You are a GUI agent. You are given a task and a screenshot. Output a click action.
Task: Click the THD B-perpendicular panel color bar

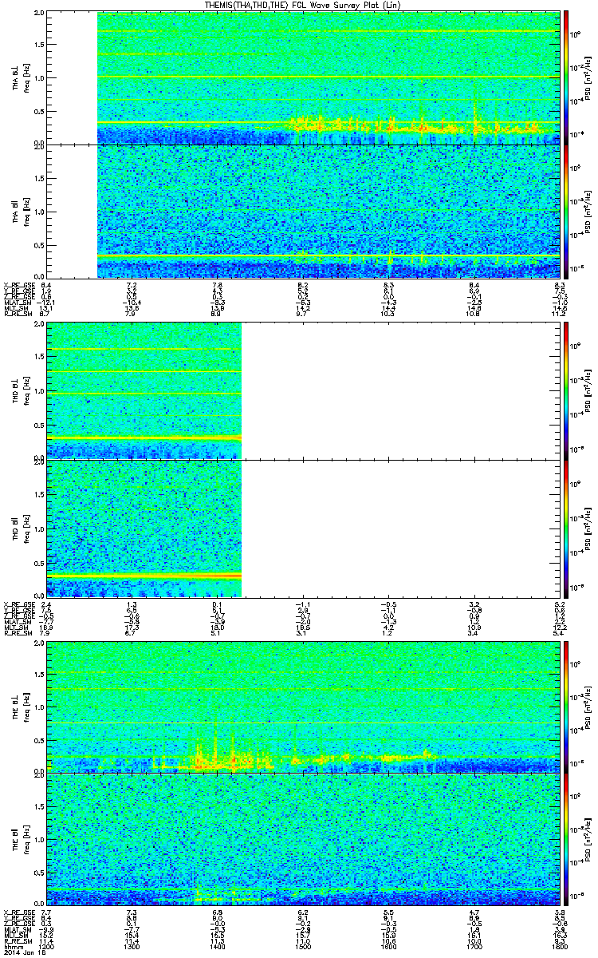(x=566, y=390)
